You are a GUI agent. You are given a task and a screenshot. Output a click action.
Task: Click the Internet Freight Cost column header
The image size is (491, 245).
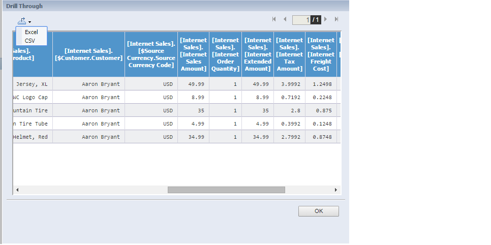point(321,54)
